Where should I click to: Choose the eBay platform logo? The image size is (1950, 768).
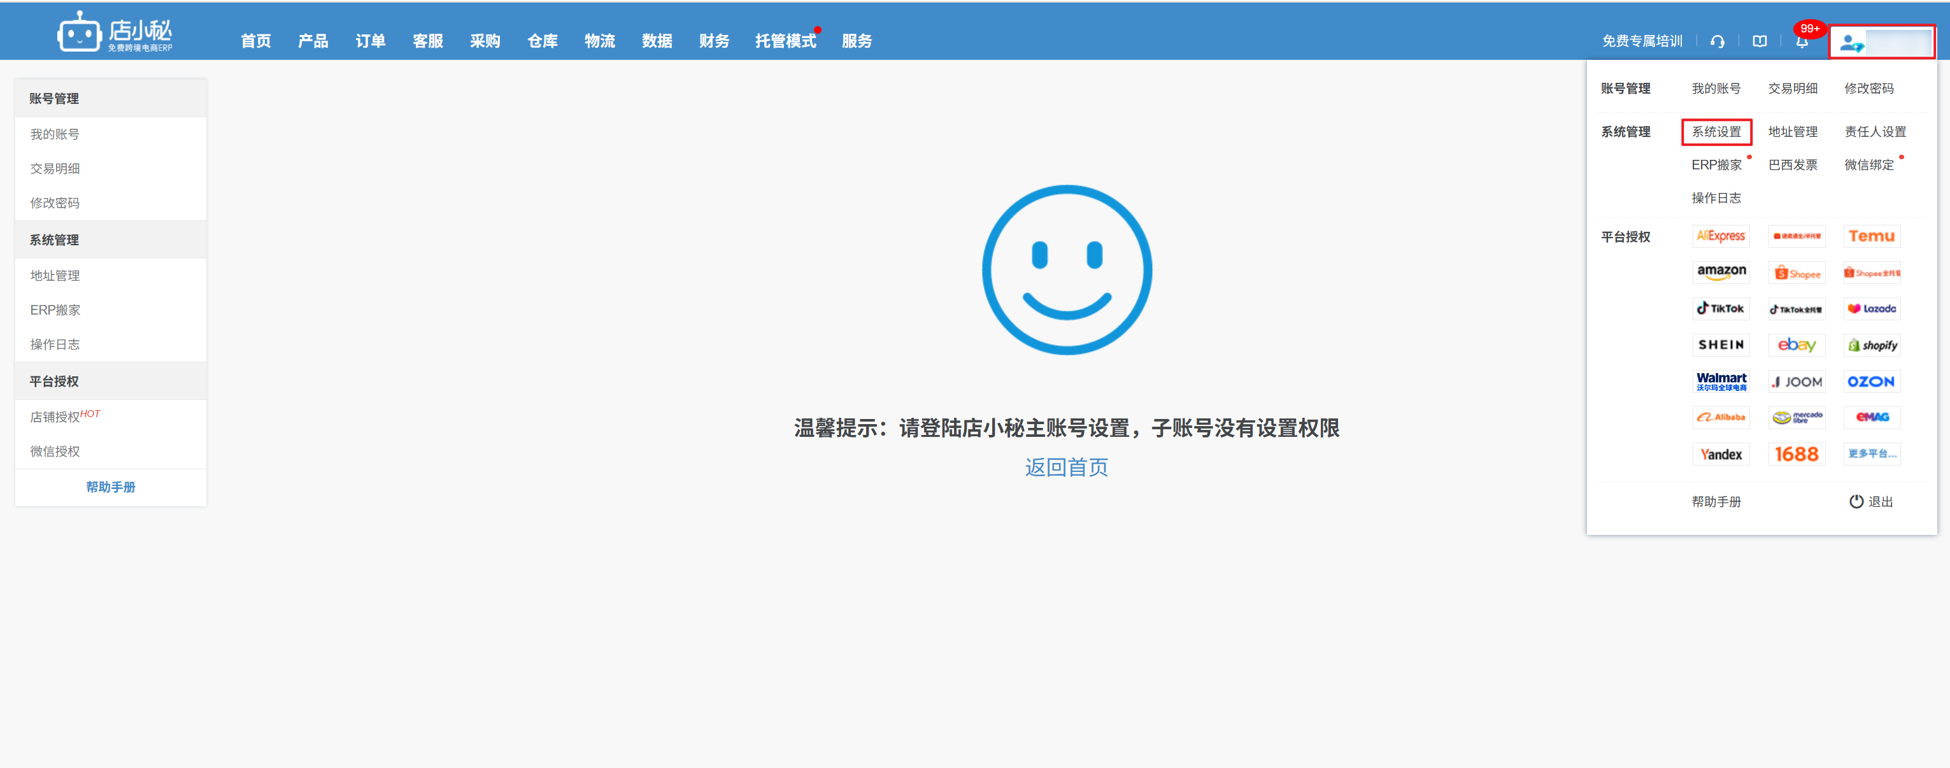coord(1797,345)
